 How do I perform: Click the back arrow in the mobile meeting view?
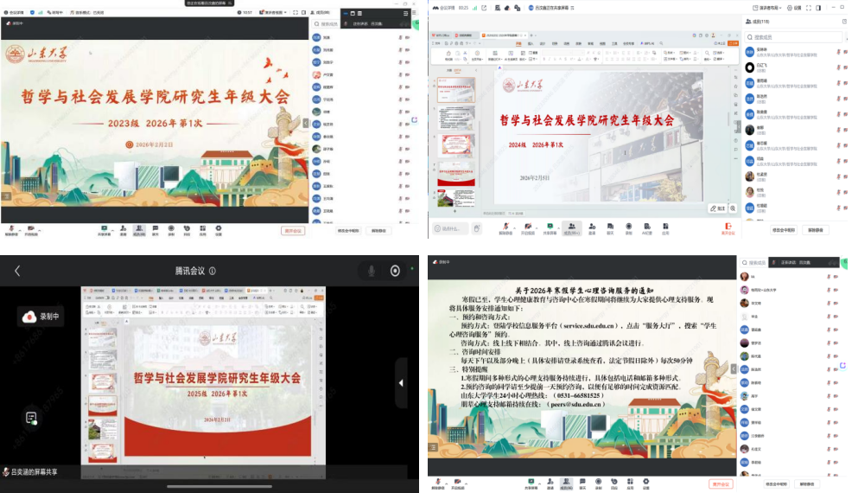click(17, 271)
